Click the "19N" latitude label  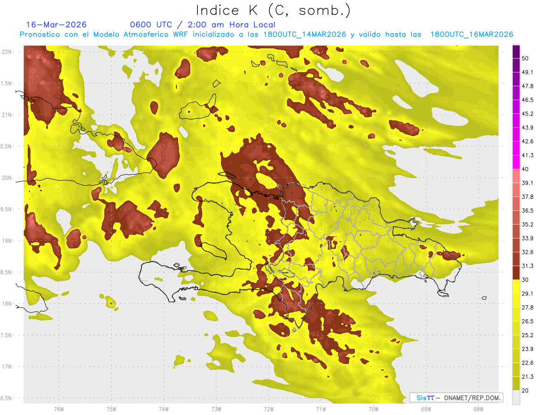pyautogui.click(x=7, y=240)
